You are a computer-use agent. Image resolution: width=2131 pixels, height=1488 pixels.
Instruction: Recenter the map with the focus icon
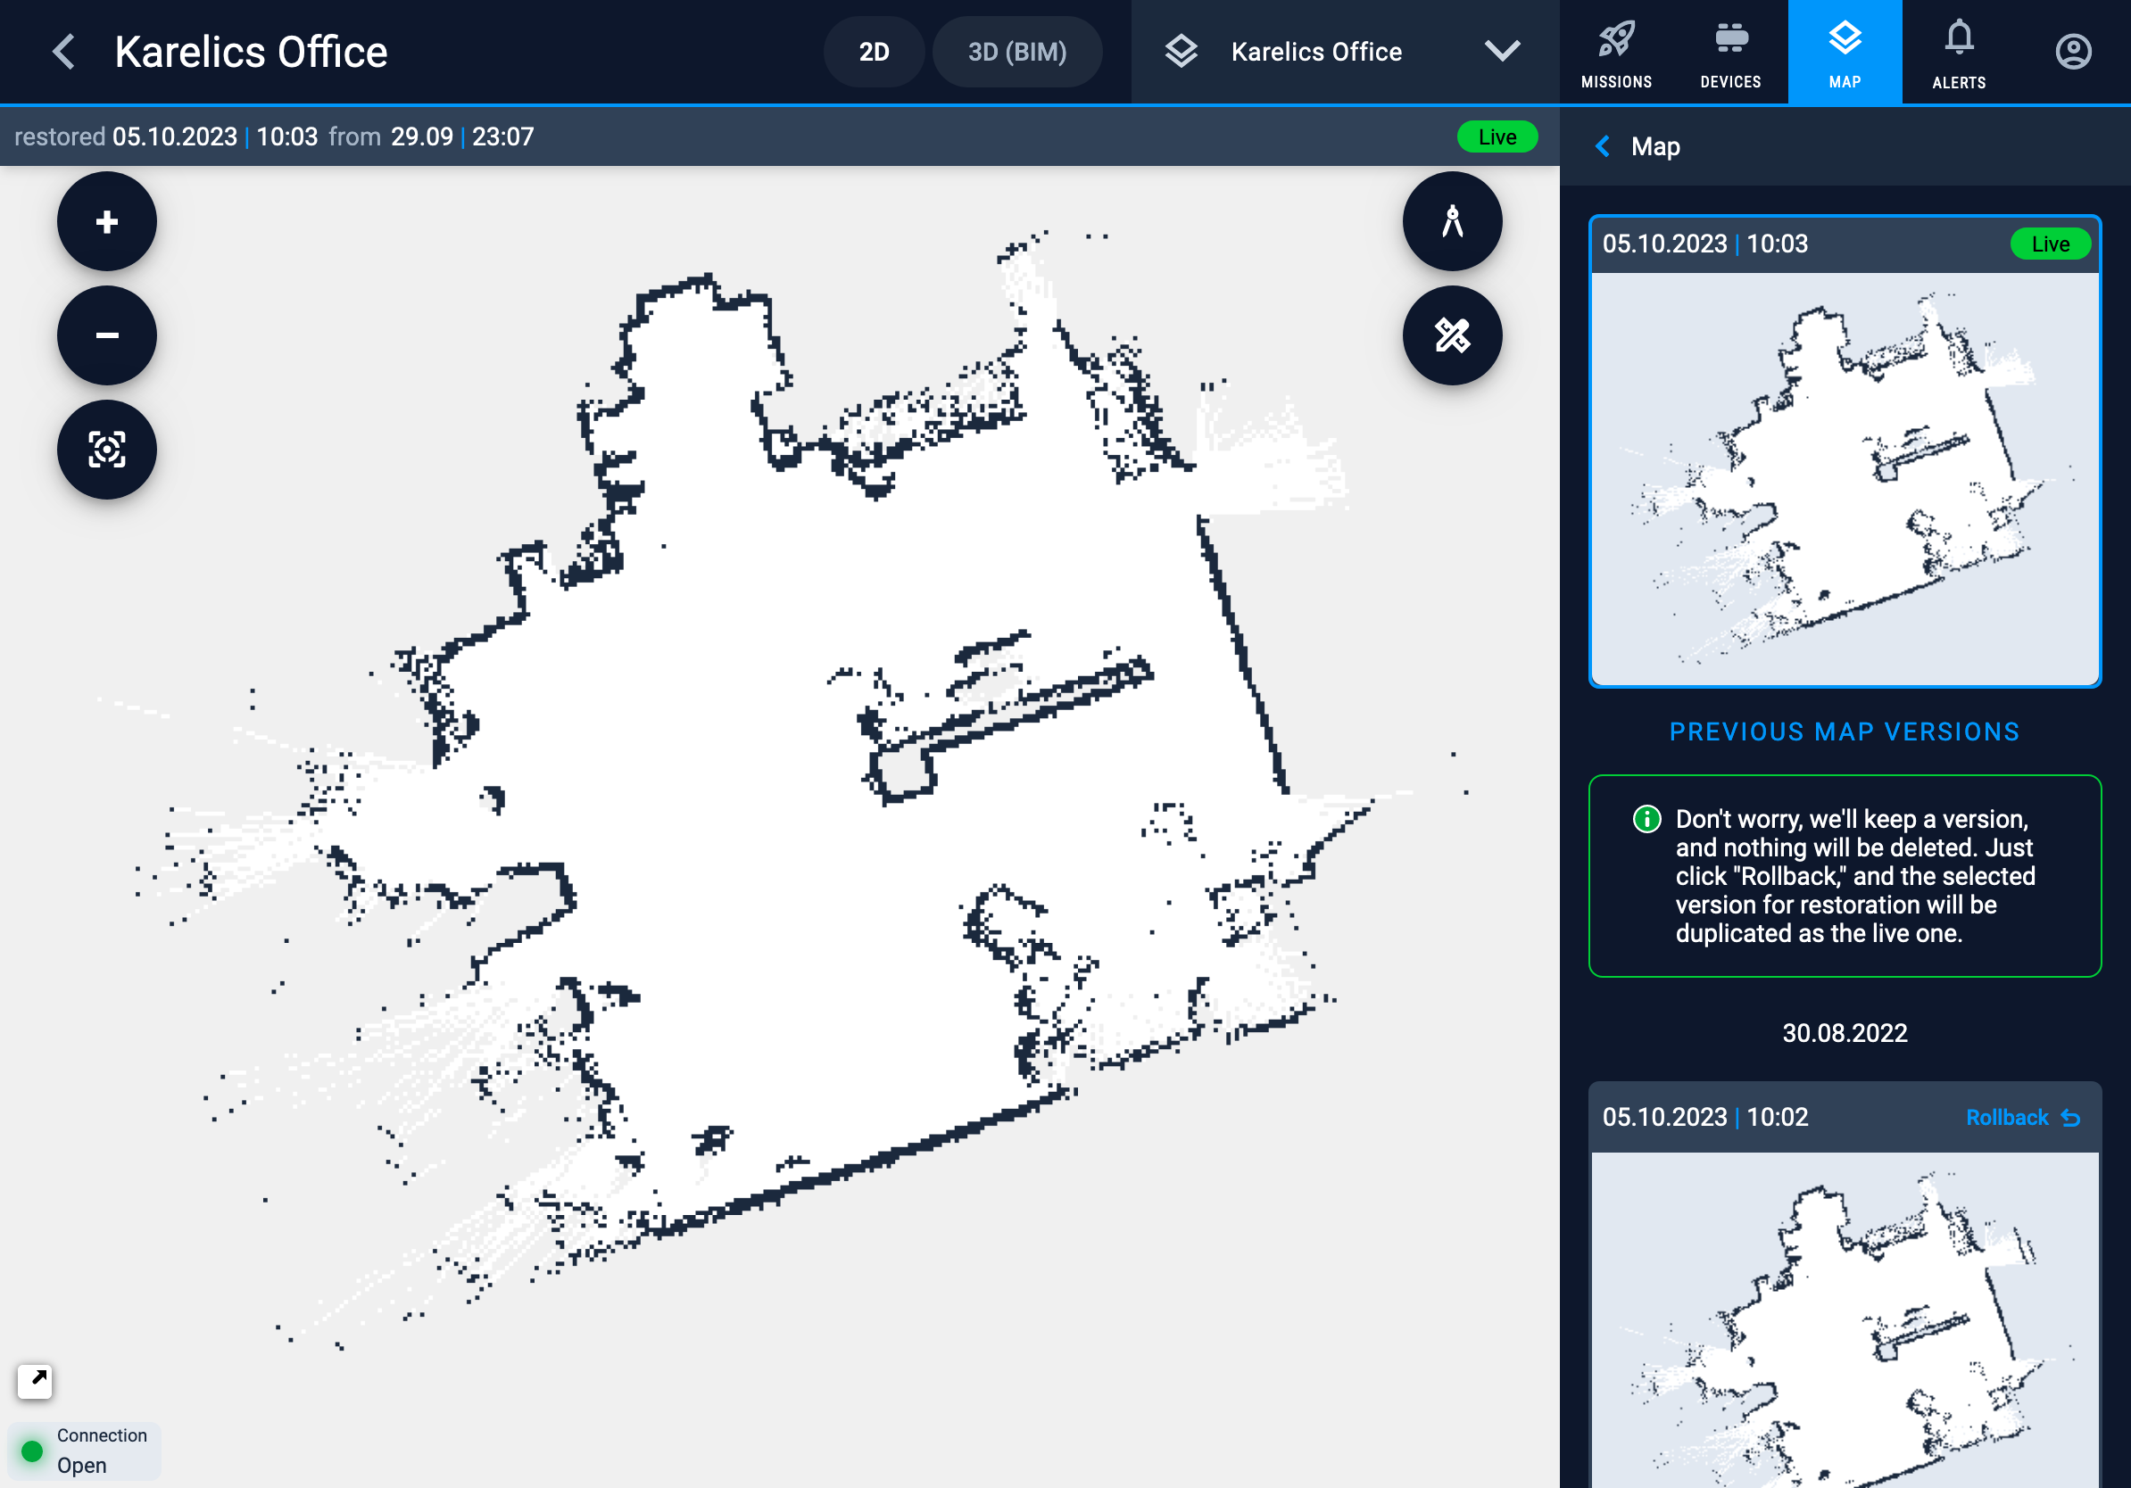tap(107, 450)
